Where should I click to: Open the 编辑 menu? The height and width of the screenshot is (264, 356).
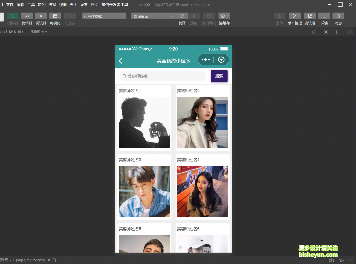click(20, 5)
